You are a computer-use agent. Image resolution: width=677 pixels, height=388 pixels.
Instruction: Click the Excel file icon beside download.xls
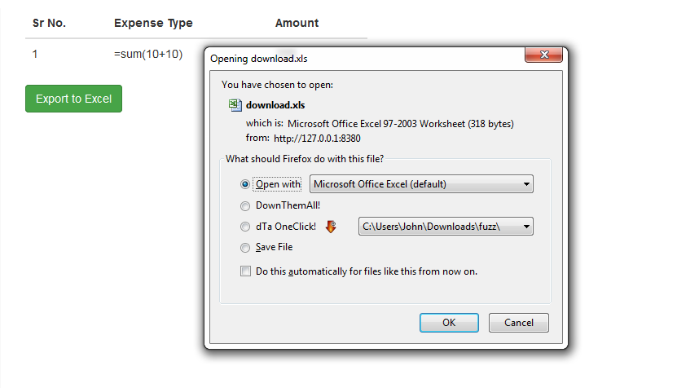coord(234,104)
